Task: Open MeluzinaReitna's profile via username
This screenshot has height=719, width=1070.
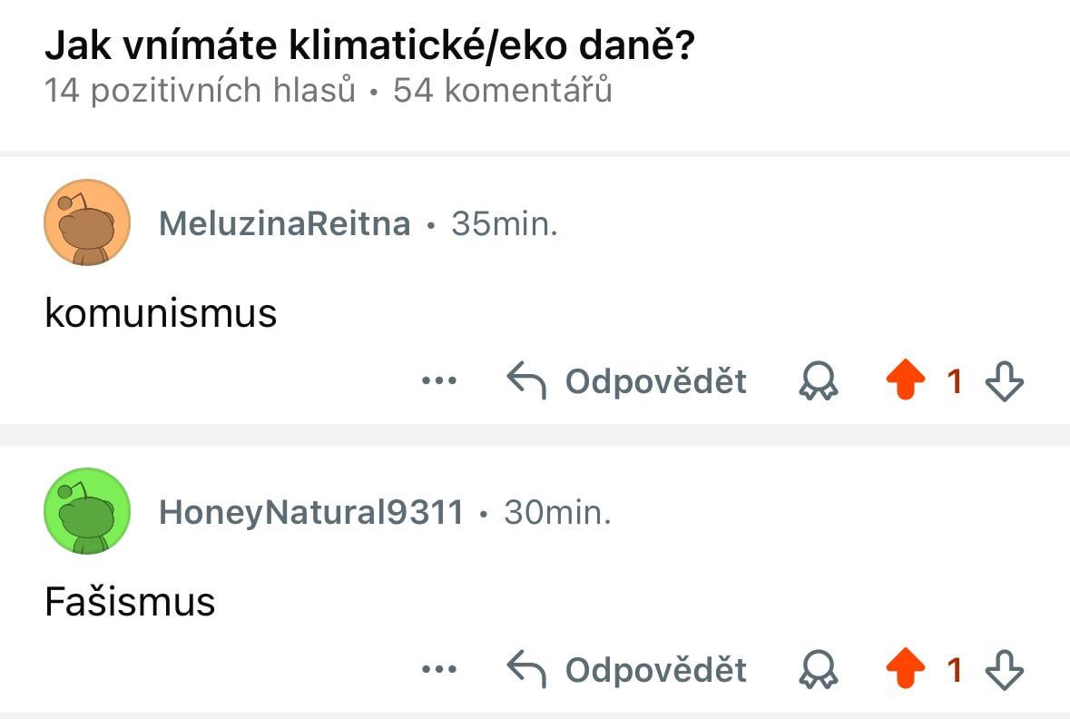Action: click(x=283, y=222)
